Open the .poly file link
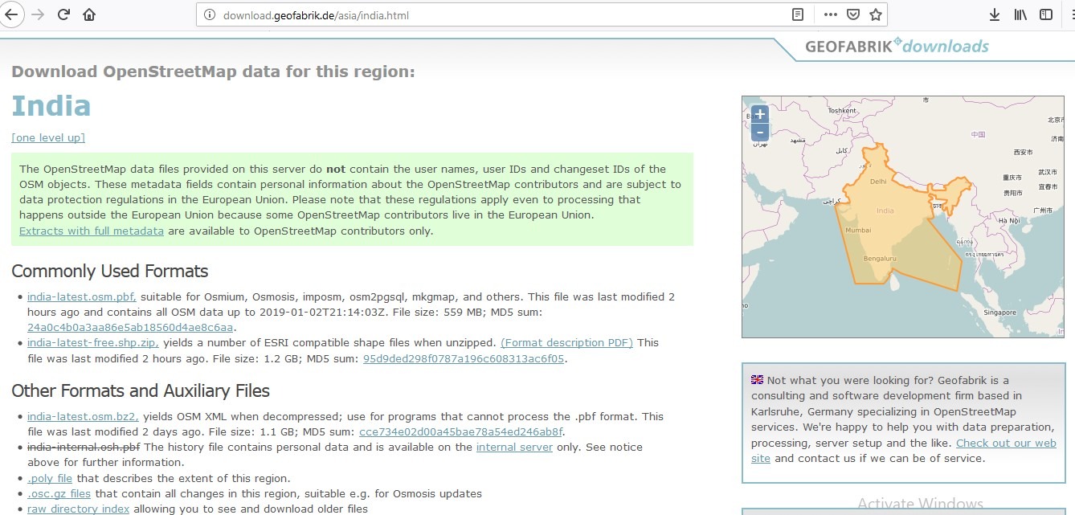This screenshot has width=1075, height=515. [x=50, y=478]
